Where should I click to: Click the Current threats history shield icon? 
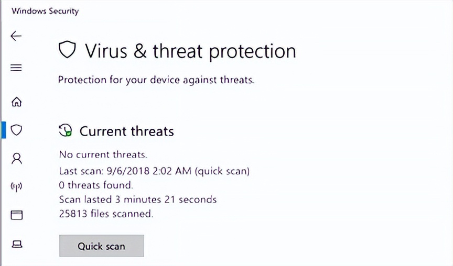coord(66,131)
